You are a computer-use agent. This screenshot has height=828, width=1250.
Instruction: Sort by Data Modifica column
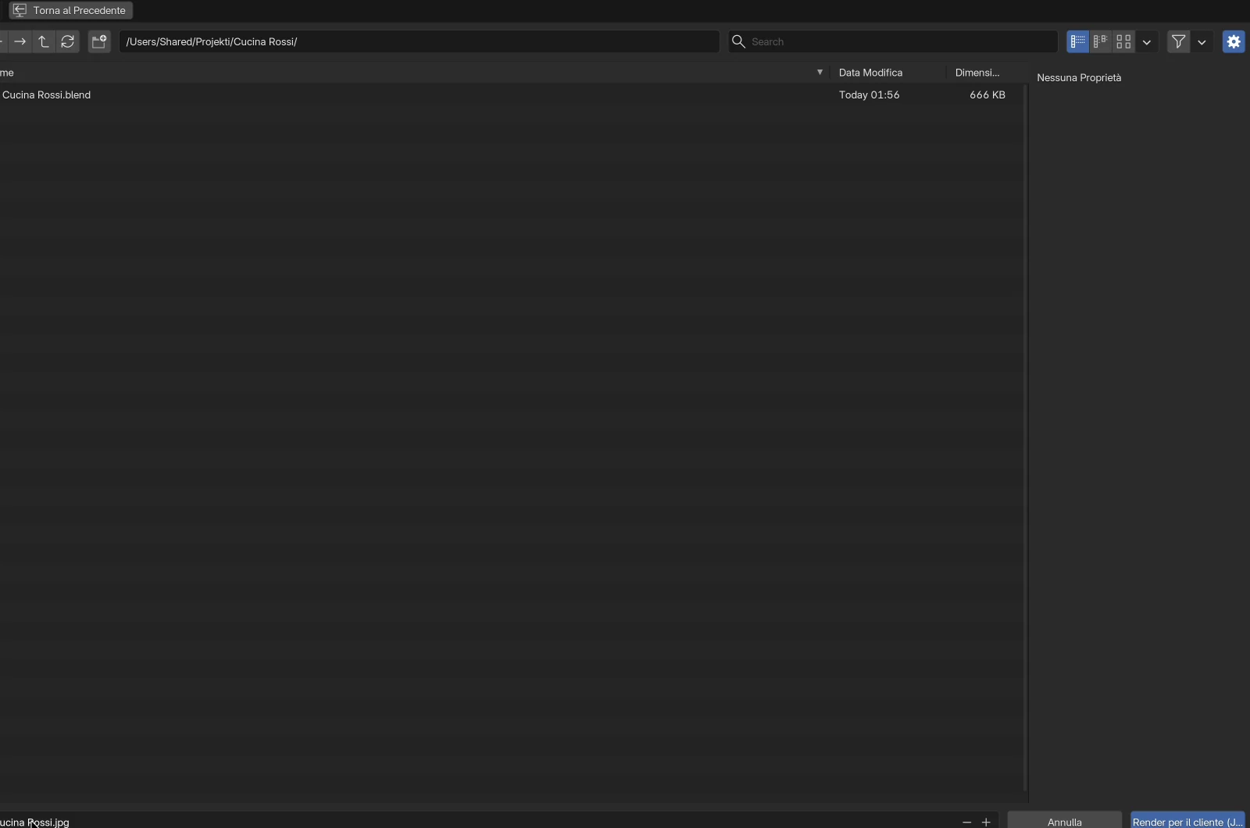pyautogui.click(x=870, y=73)
